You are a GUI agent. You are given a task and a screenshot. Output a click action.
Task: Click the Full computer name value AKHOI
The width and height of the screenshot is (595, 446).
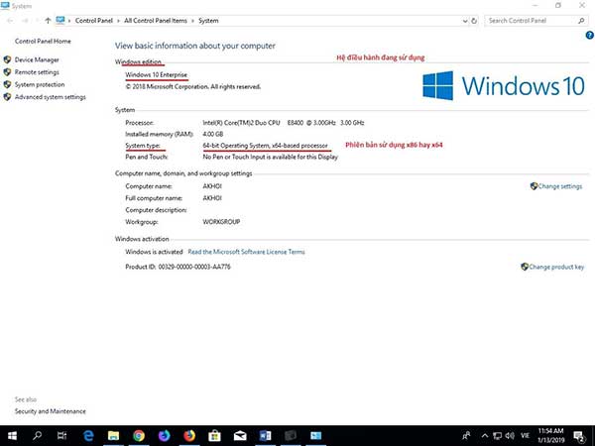(212, 198)
